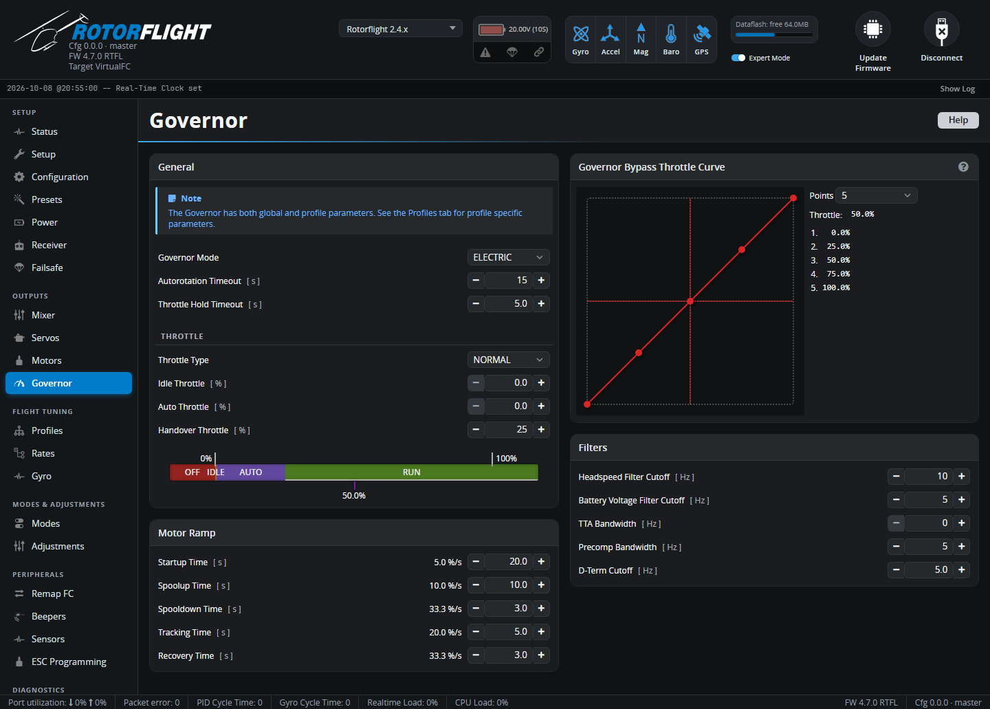Open the Update Firmware chip icon
990x709 pixels.
coord(873,29)
